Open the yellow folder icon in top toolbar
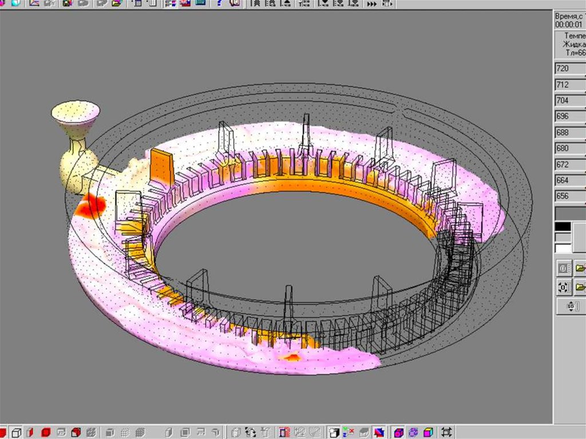The width and height of the screenshot is (586, 439). point(117,3)
